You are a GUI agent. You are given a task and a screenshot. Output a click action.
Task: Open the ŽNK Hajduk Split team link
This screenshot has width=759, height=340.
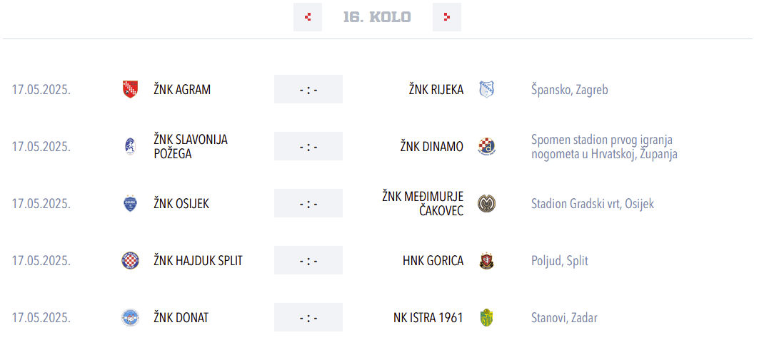[x=198, y=261]
